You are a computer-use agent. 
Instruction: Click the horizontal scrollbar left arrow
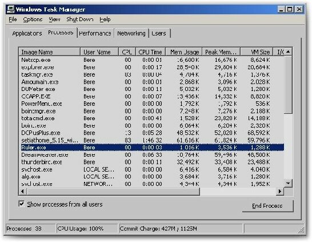click(x=22, y=192)
